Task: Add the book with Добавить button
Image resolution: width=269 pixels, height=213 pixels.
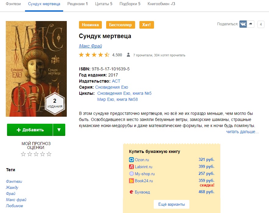Action: 30,130
